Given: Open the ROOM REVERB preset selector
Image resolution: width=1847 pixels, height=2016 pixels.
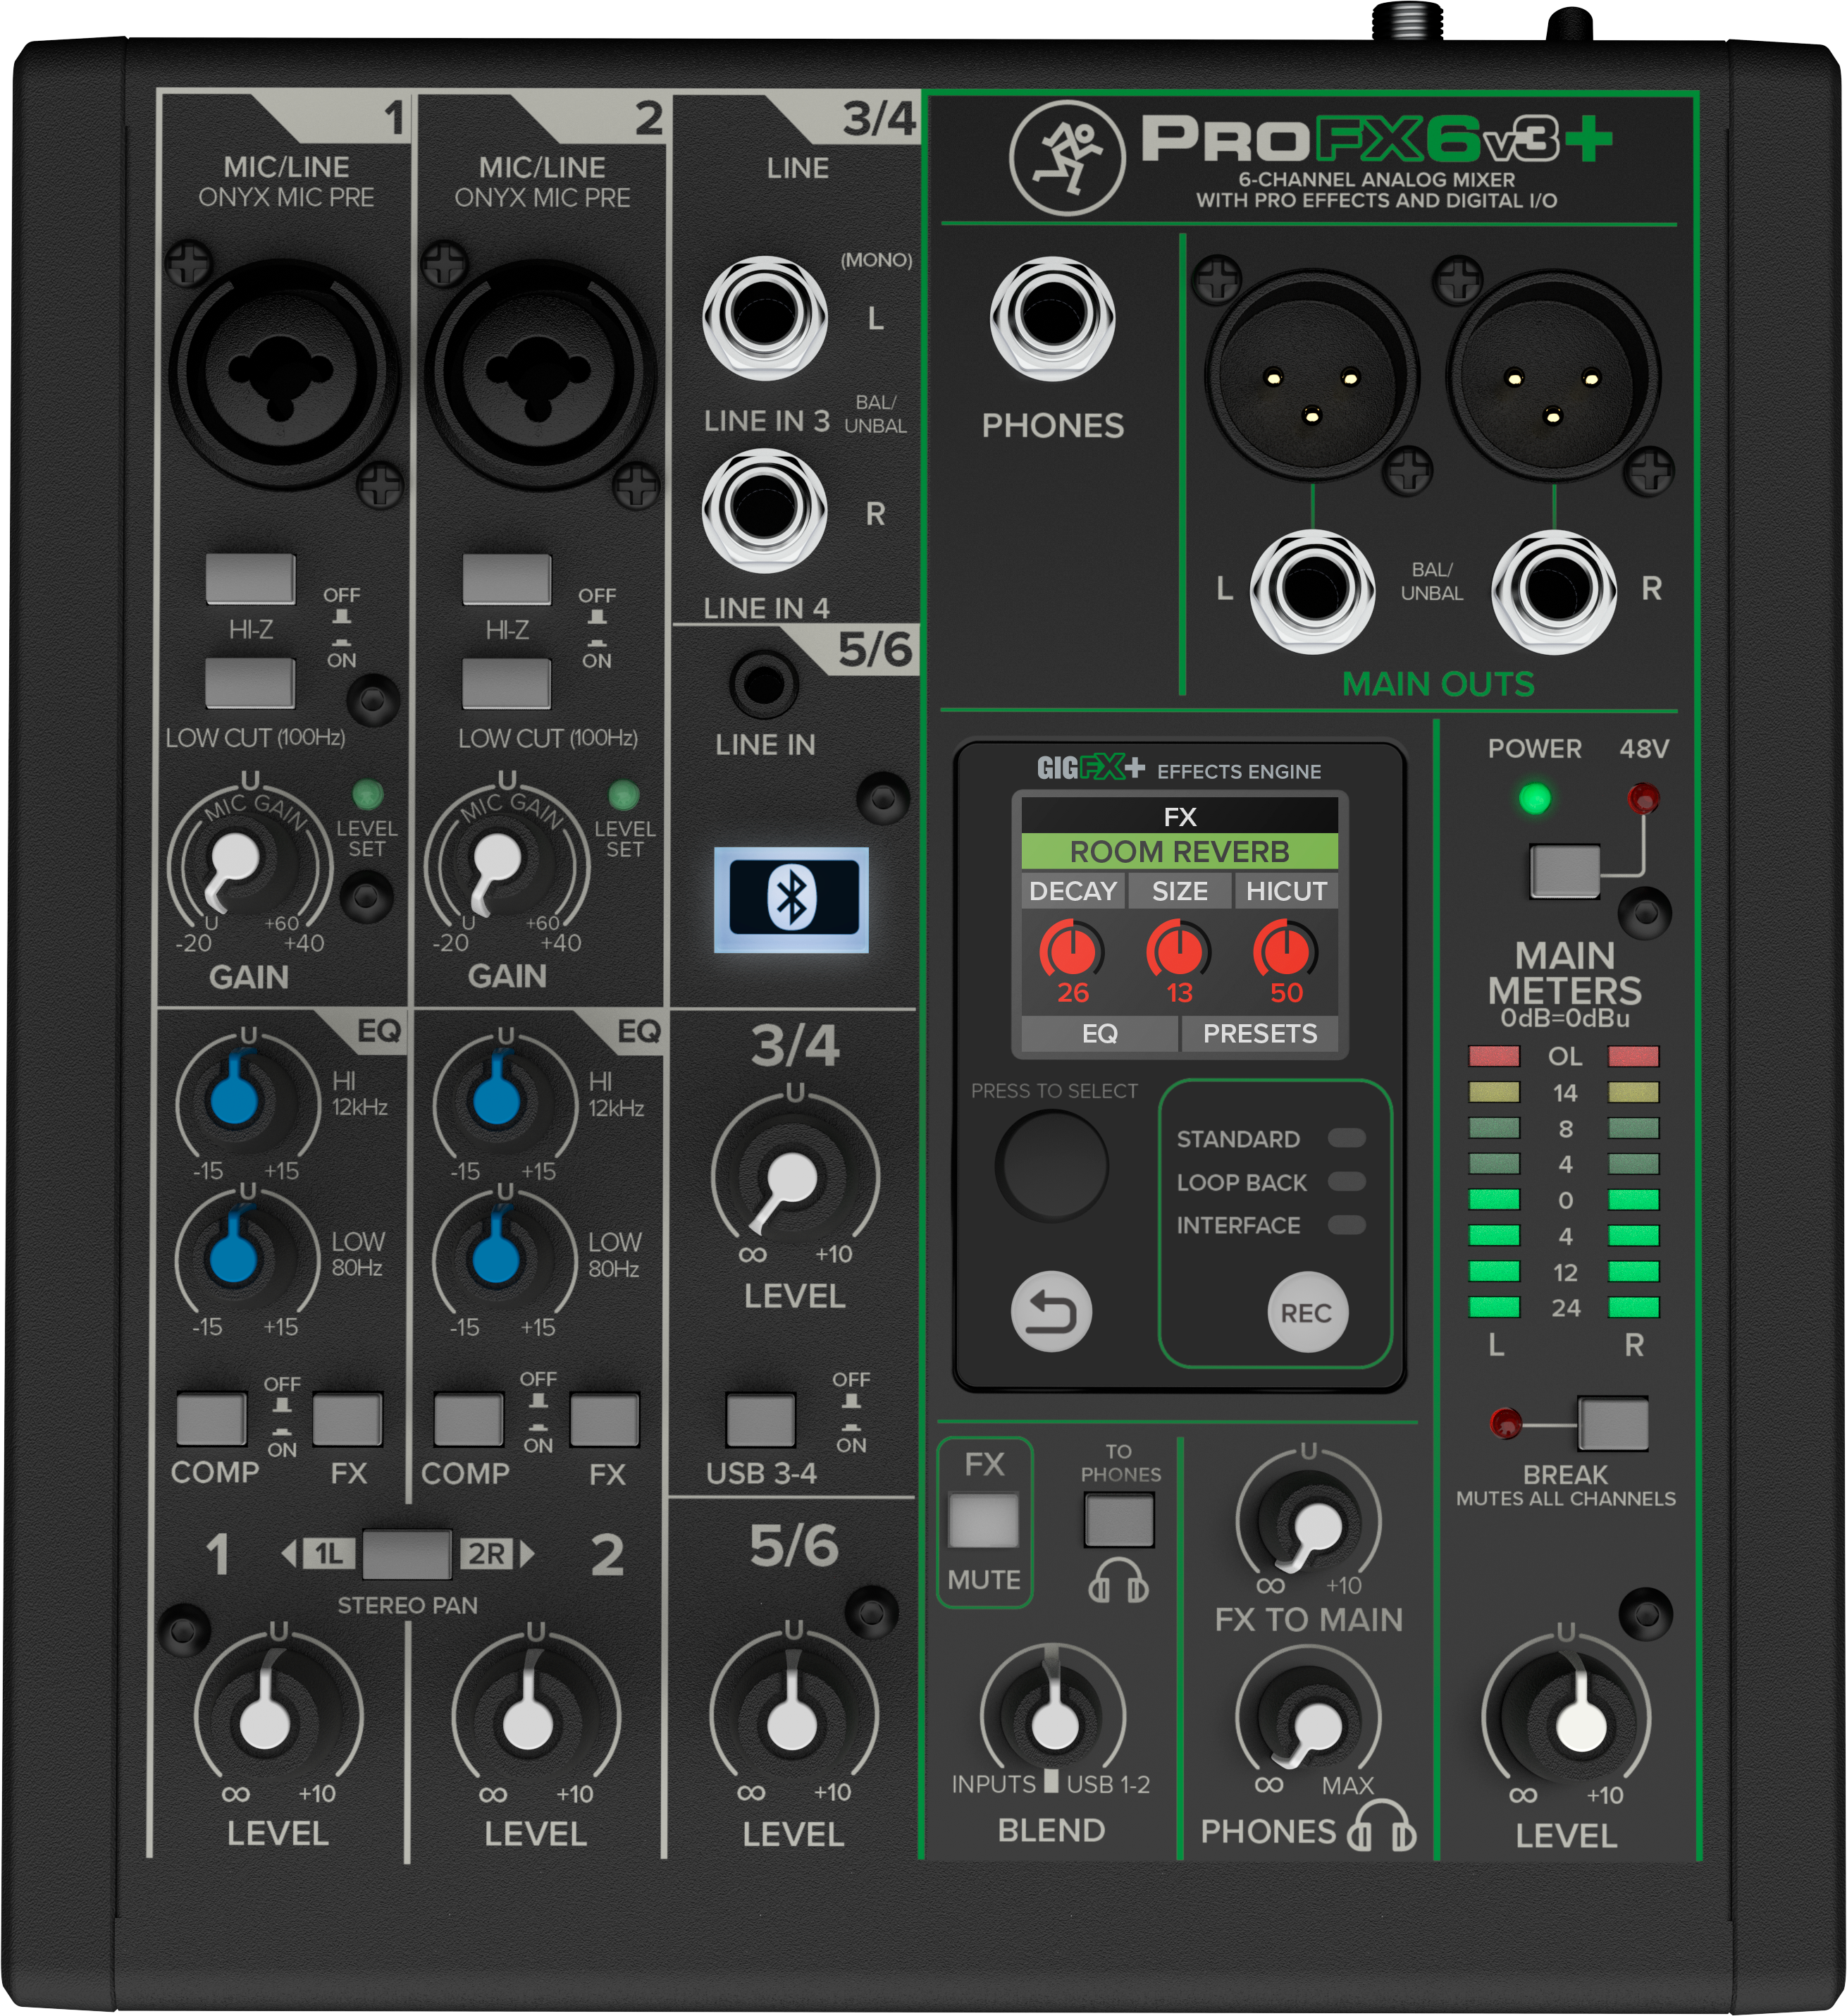Looking at the screenshot, I should pos(1180,852).
